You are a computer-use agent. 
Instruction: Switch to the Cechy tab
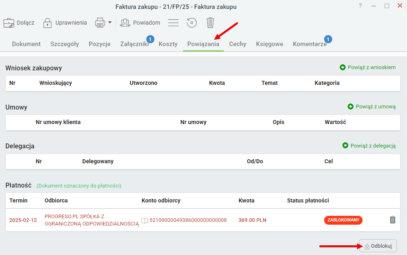238,44
